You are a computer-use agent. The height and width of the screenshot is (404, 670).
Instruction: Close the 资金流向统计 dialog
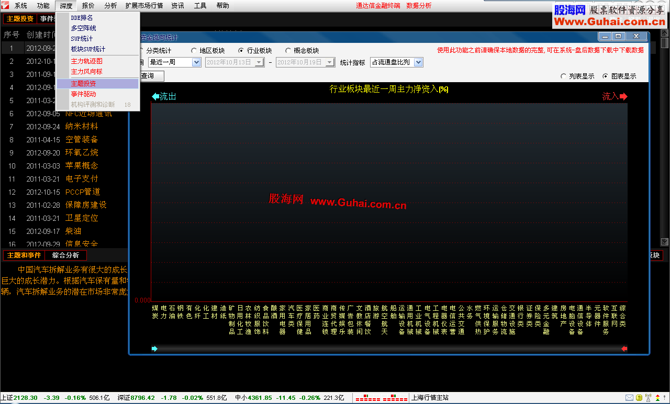click(x=636, y=36)
